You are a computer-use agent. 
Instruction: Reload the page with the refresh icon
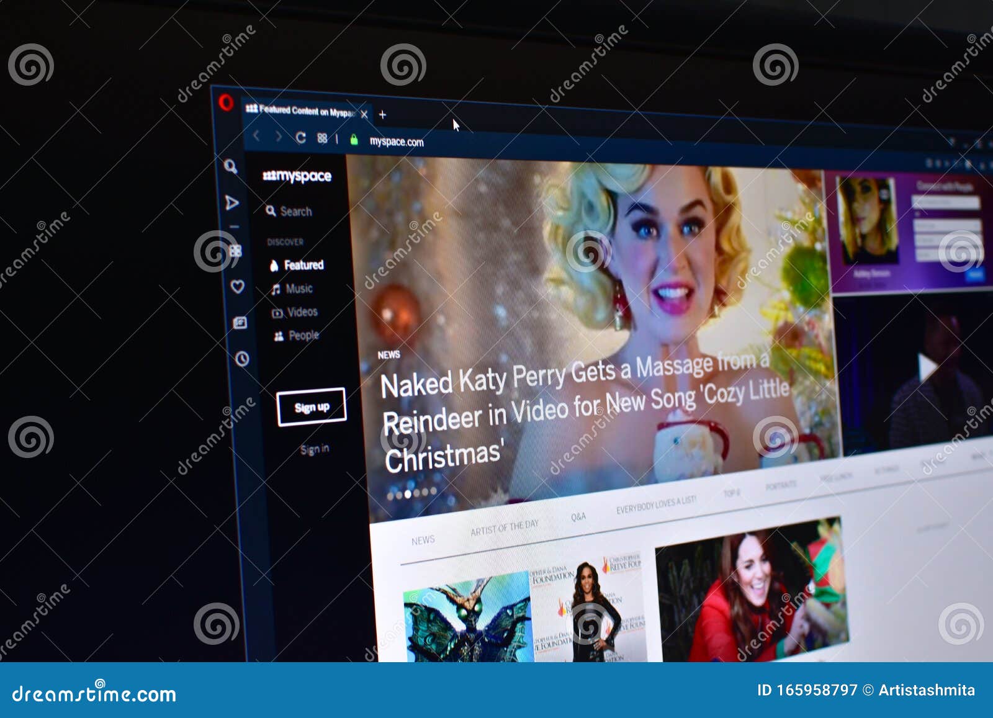click(300, 138)
